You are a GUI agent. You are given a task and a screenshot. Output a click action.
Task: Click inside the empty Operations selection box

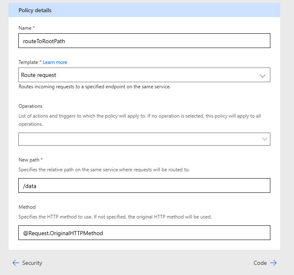click(x=144, y=139)
